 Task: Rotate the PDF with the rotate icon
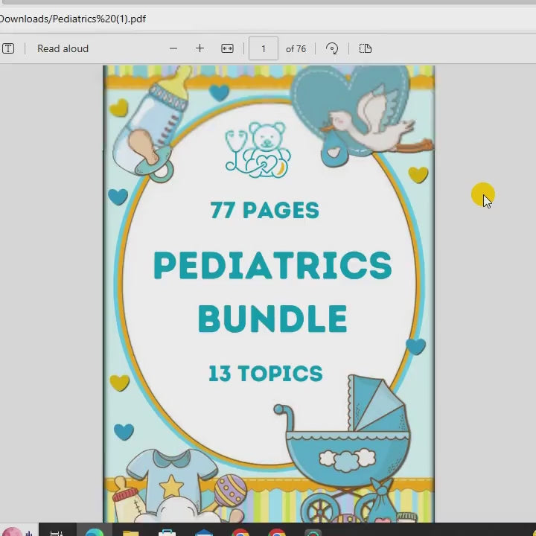point(332,48)
